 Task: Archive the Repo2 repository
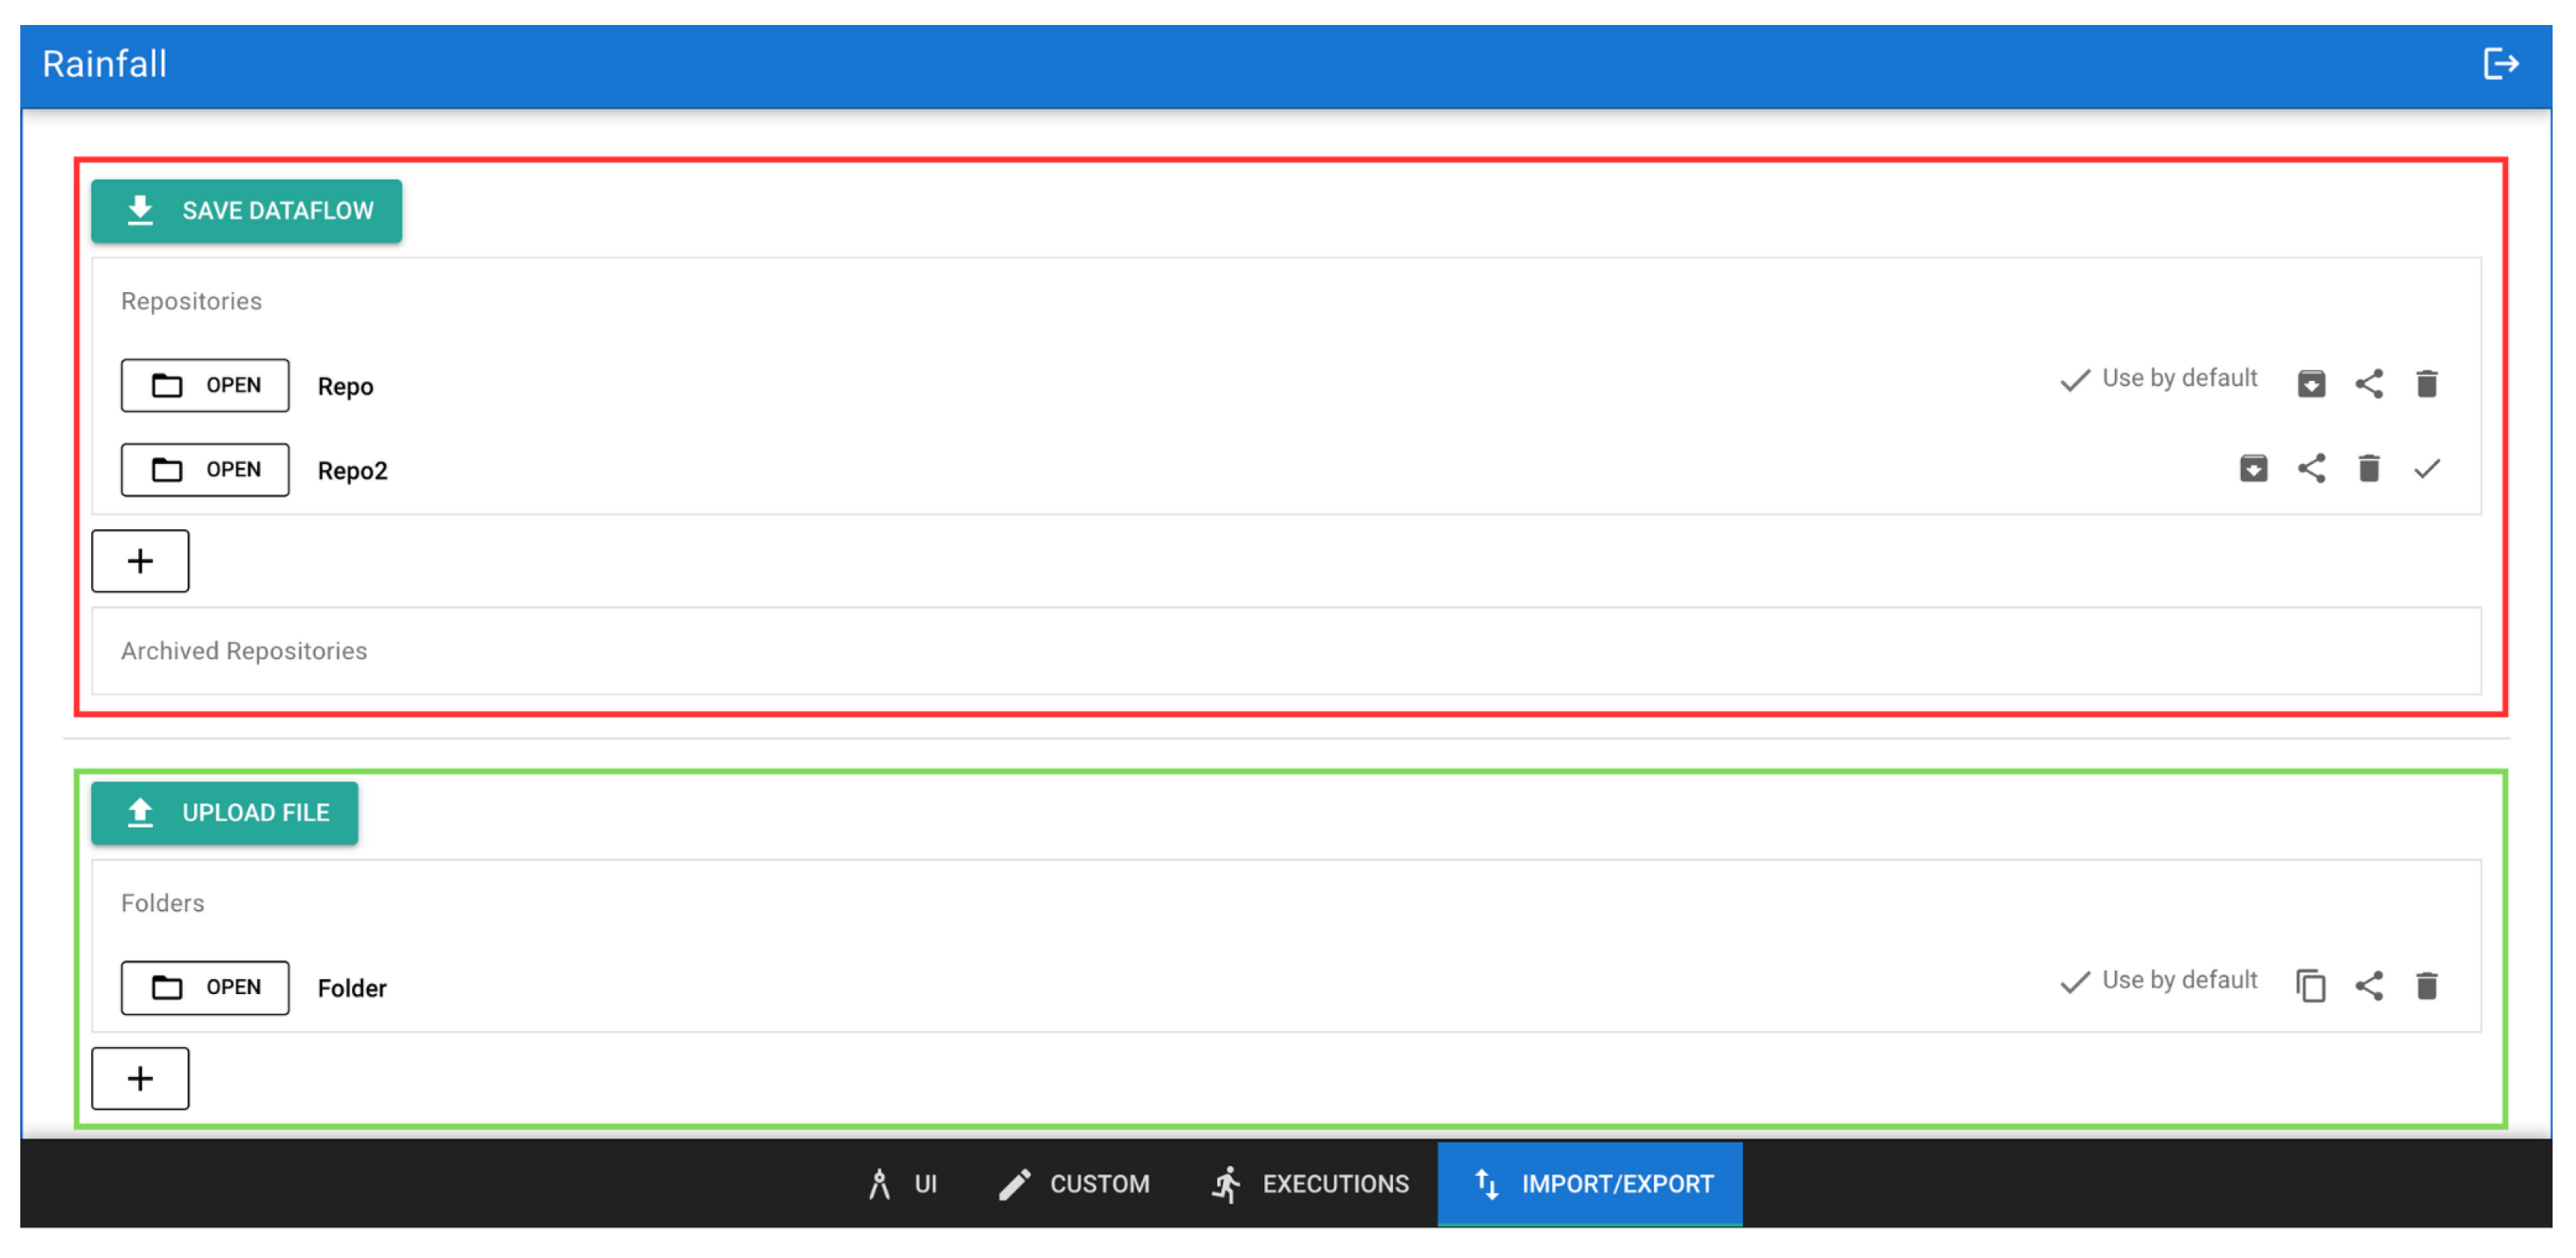pyautogui.click(x=2252, y=469)
